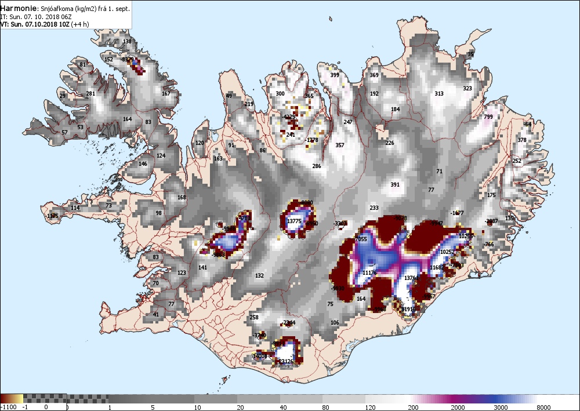Click map value 313 in the northeast
Viewport: 580px width, 411px height.
(x=438, y=93)
